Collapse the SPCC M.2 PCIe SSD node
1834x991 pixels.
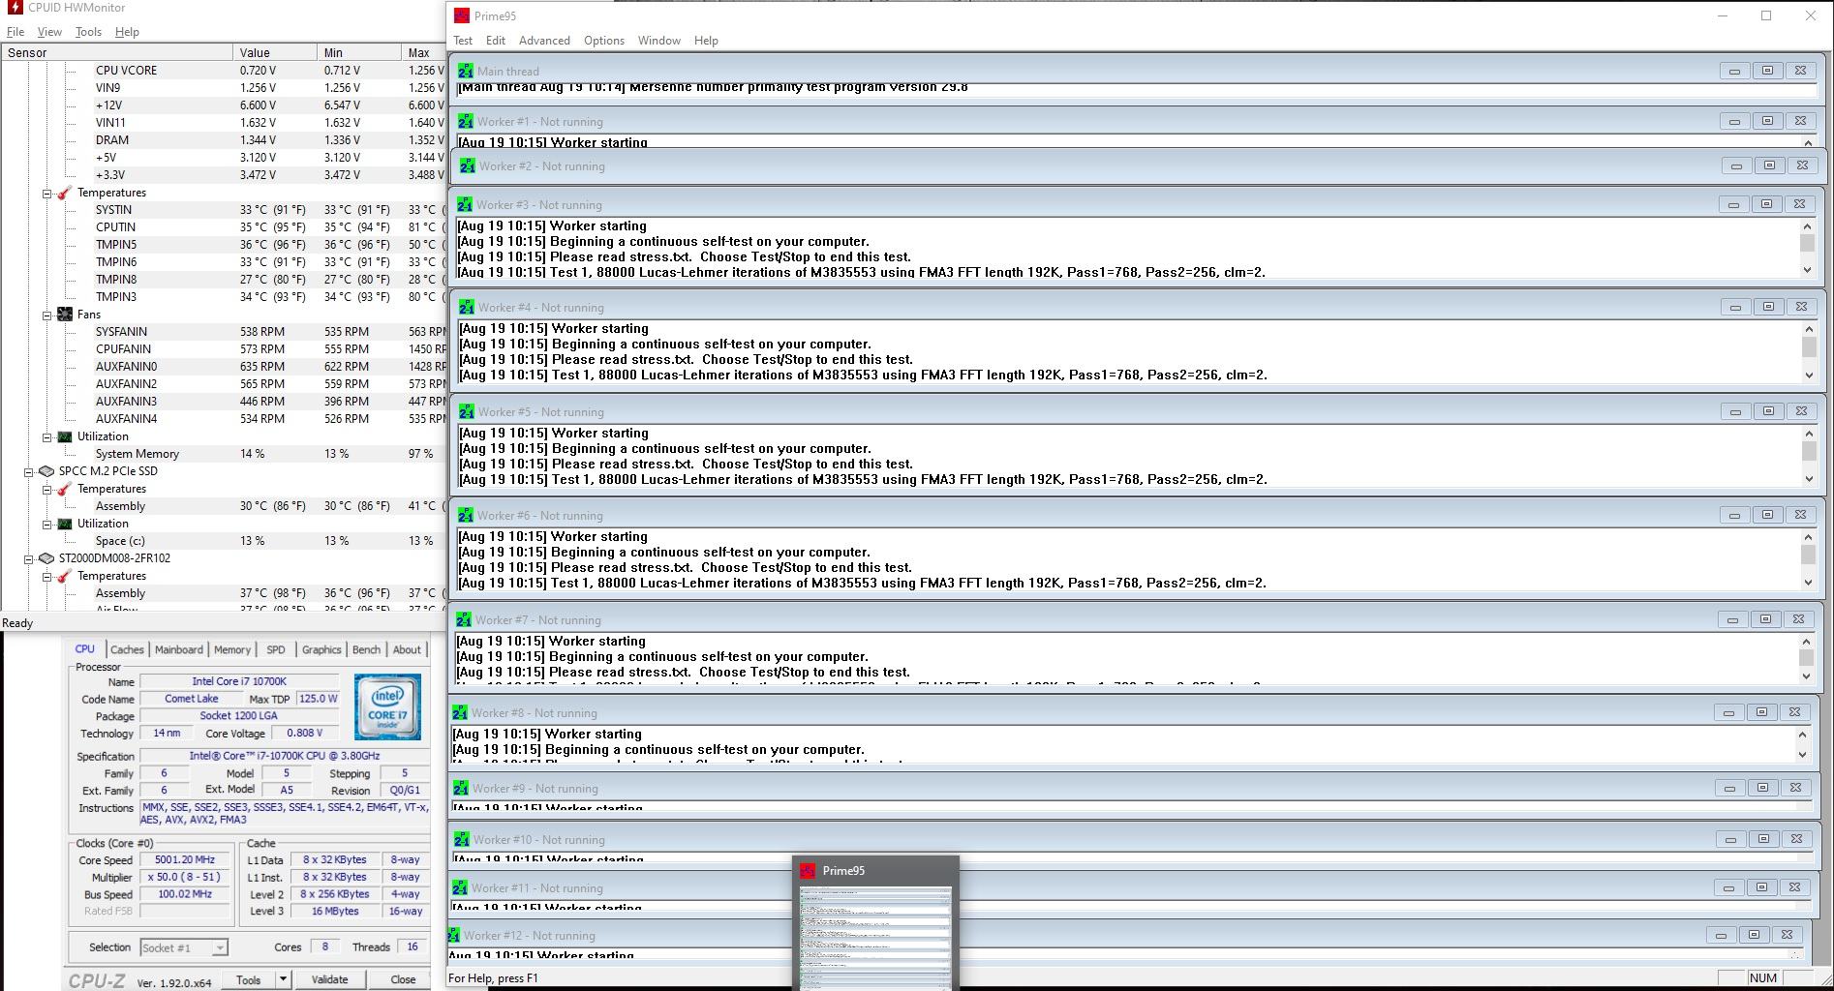(x=29, y=471)
